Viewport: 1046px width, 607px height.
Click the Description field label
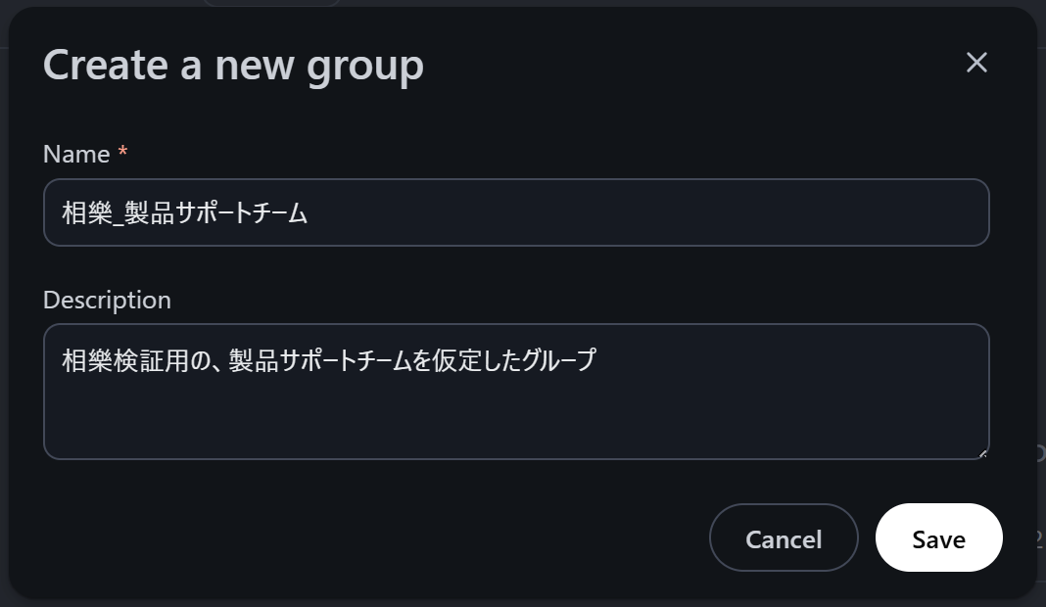tap(107, 300)
